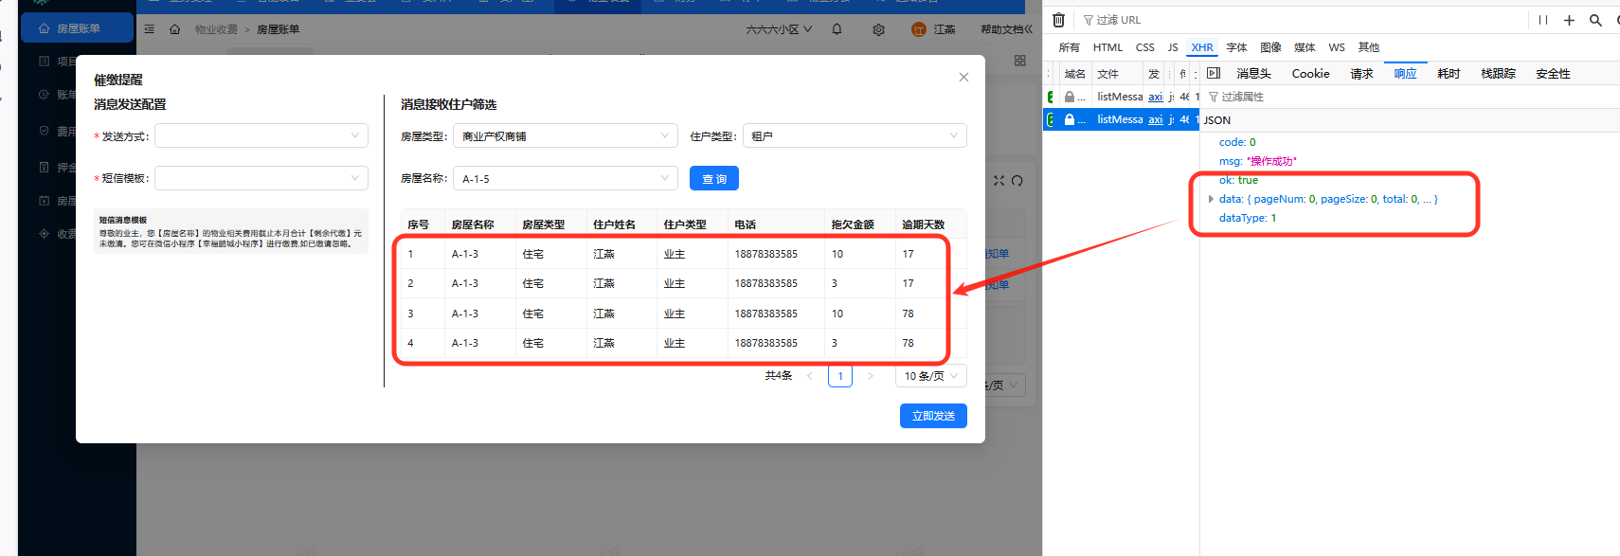Click the 立即发送 button

point(933,416)
